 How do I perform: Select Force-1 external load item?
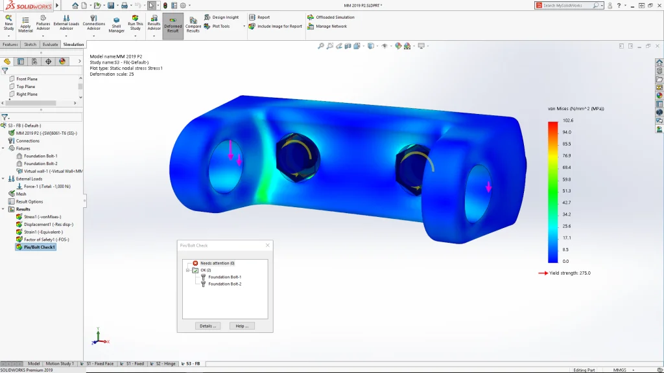47,186
